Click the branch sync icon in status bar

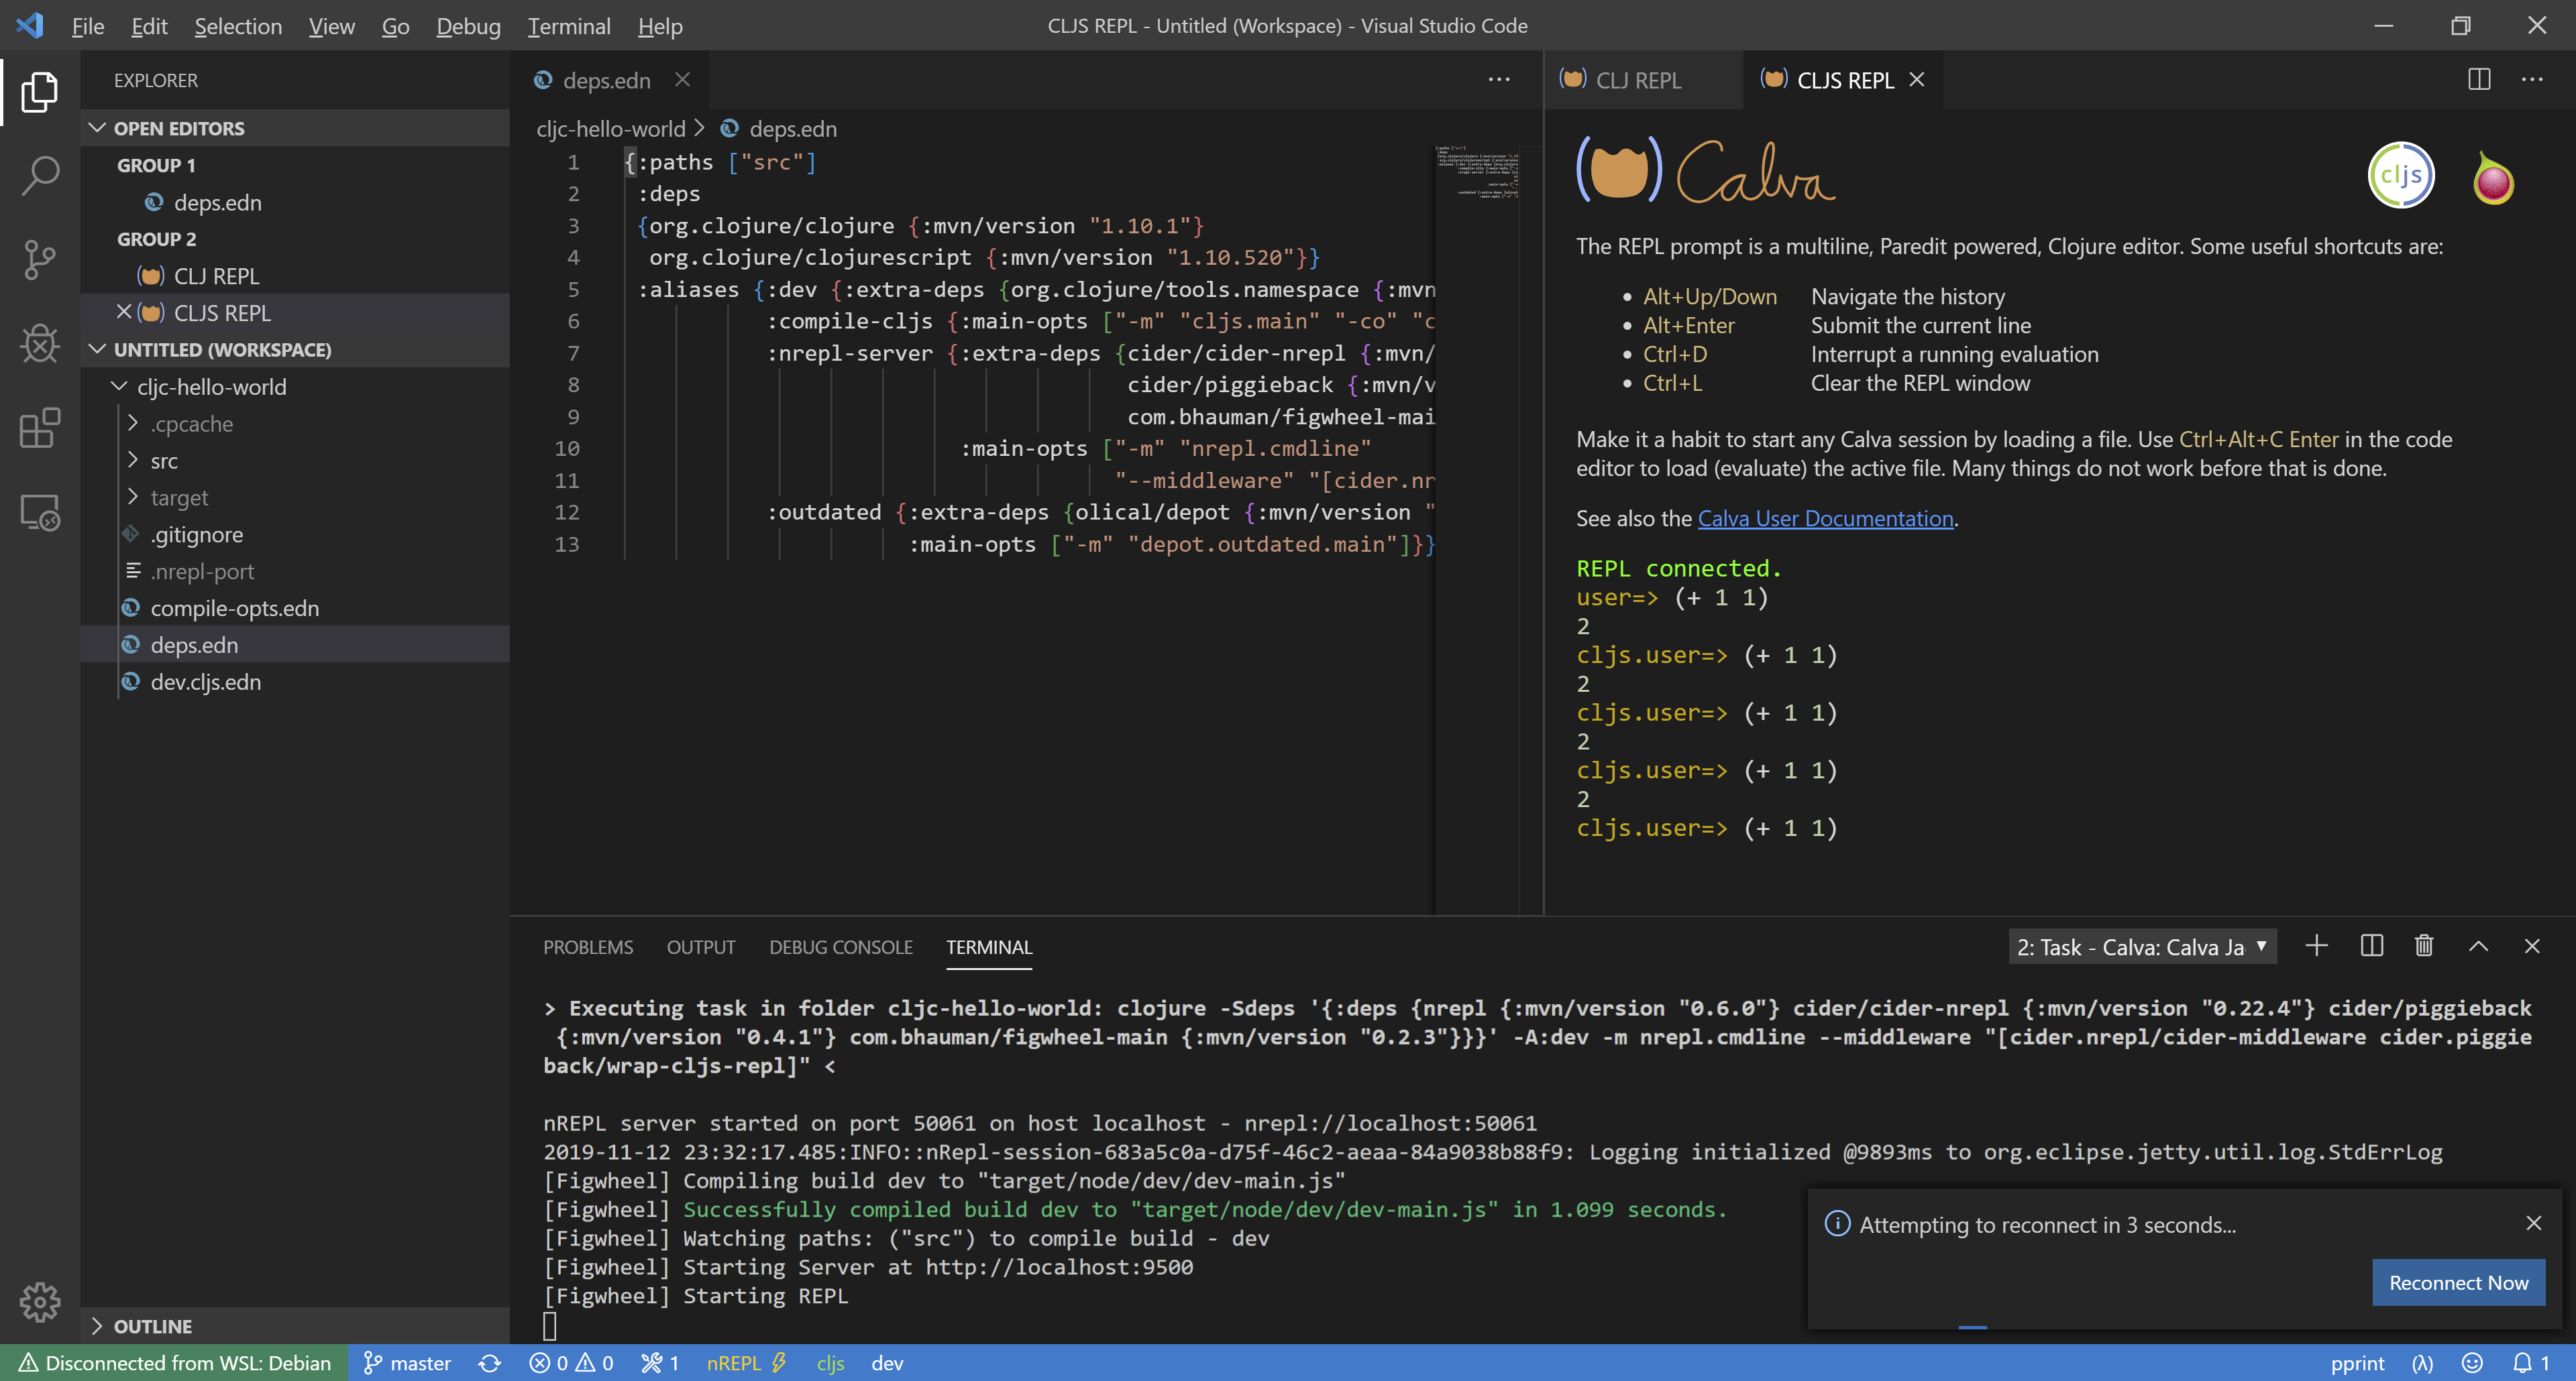click(x=489, y=1362)
